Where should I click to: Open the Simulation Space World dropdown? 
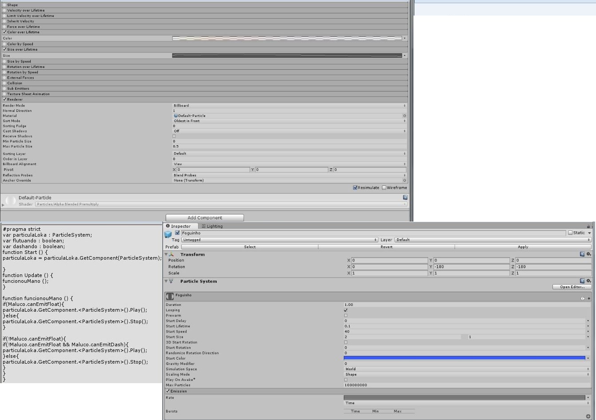pos(467,369)
